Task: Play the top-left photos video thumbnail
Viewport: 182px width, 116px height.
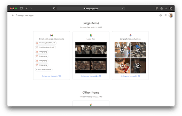Action: [x=122, y=50]
